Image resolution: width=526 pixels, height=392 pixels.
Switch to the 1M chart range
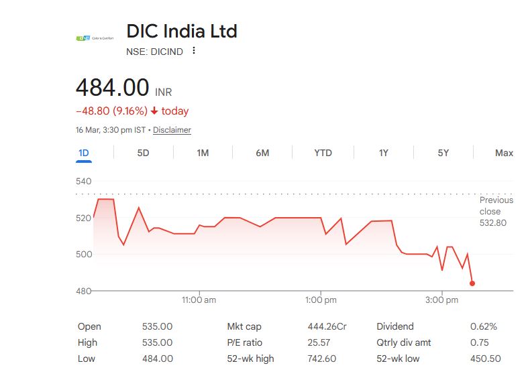tap(203, 153)
